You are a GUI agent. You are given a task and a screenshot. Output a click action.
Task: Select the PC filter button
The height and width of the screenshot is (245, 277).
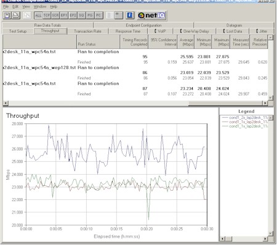coord(98,15)
